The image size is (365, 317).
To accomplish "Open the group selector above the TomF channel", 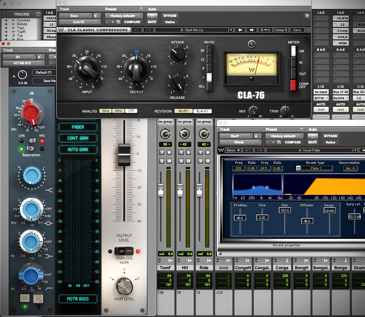I will pyautogui.click(x=165, y=122).
